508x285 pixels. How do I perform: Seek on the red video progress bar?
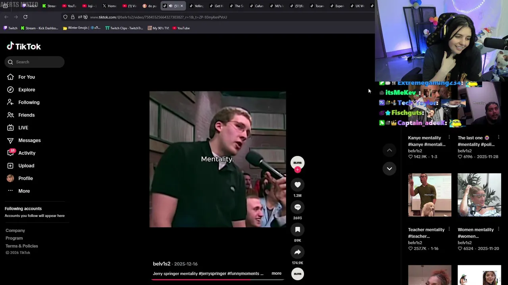[x=217, y=279]
